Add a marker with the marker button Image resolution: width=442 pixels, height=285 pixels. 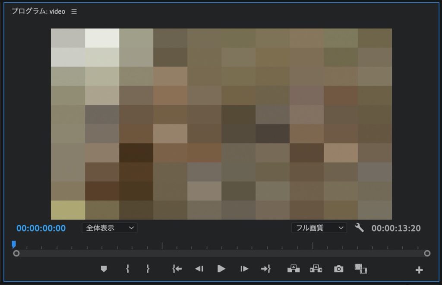click(104, 269)
